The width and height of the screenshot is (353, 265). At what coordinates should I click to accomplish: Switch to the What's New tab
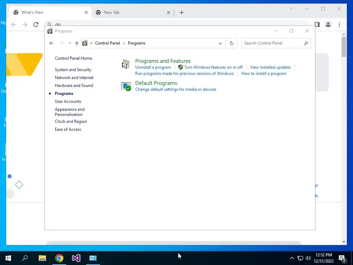tap(50, 12)
